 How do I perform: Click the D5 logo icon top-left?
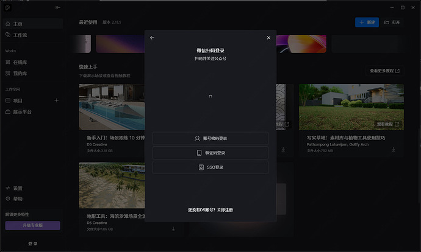click(7, 7)
